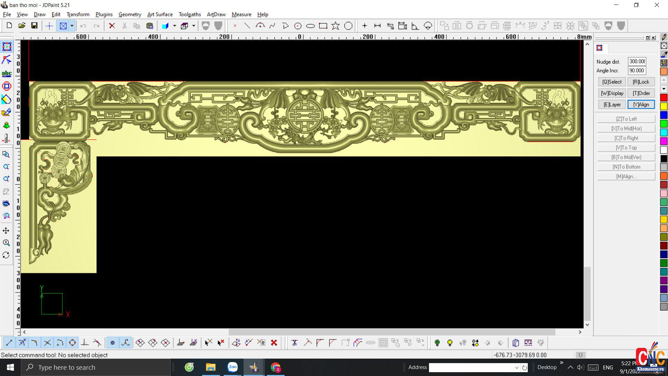Viewport: 668px width, 376px height.
Task: Toggle quadrant point snap in bottom toolbar
Action: tap(72, 343)
